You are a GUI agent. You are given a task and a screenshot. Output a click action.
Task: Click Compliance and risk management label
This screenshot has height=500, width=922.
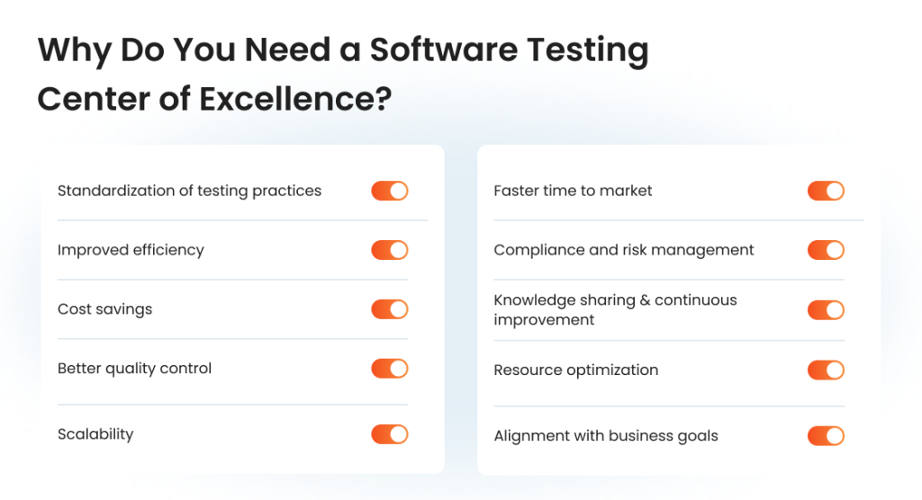(623, 250)
